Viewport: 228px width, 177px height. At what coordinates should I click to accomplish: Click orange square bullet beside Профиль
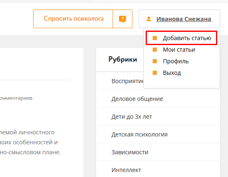click(x=155, y=61)
